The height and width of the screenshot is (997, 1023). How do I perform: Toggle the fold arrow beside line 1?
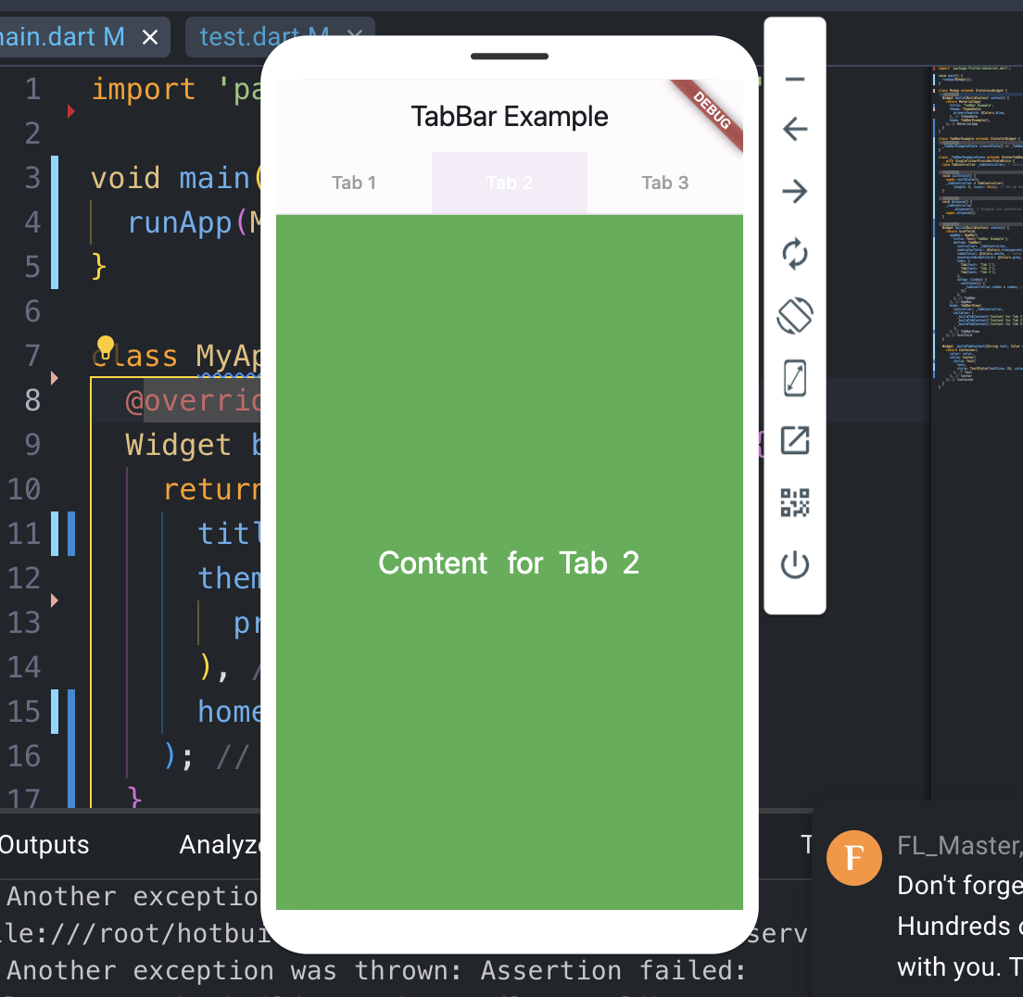tap(71, 112)
